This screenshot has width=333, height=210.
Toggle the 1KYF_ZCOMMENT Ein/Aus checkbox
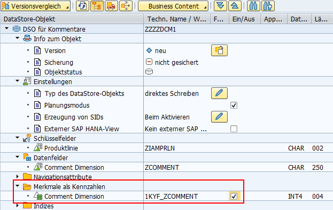click(x=234, y=196)
